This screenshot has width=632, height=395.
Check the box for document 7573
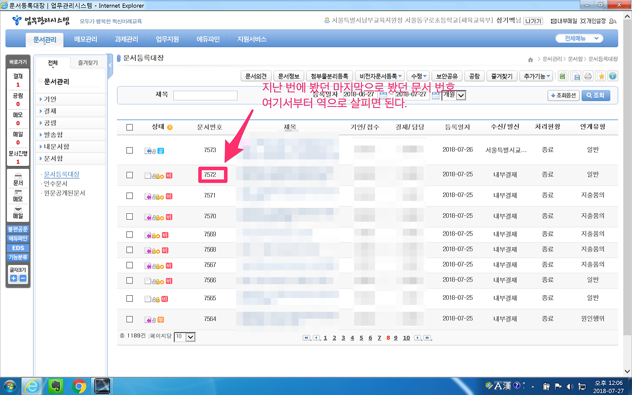coord(130,150)
